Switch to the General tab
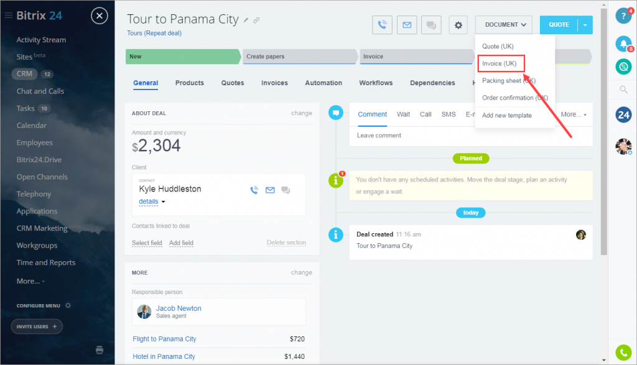The height and width of the screenshot is (365, 637). [146, 83]
